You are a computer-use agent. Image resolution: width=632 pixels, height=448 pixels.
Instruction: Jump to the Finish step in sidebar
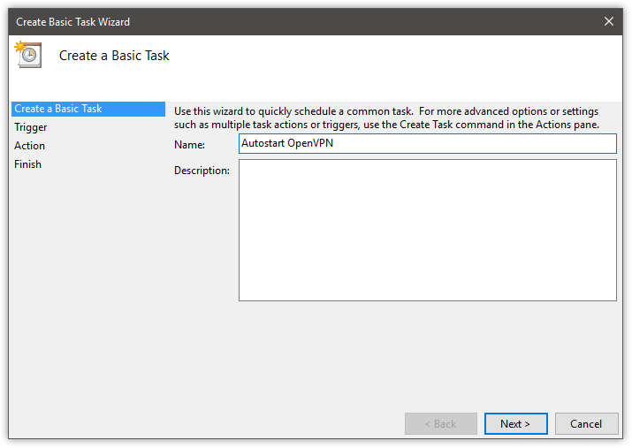(27, 164)
